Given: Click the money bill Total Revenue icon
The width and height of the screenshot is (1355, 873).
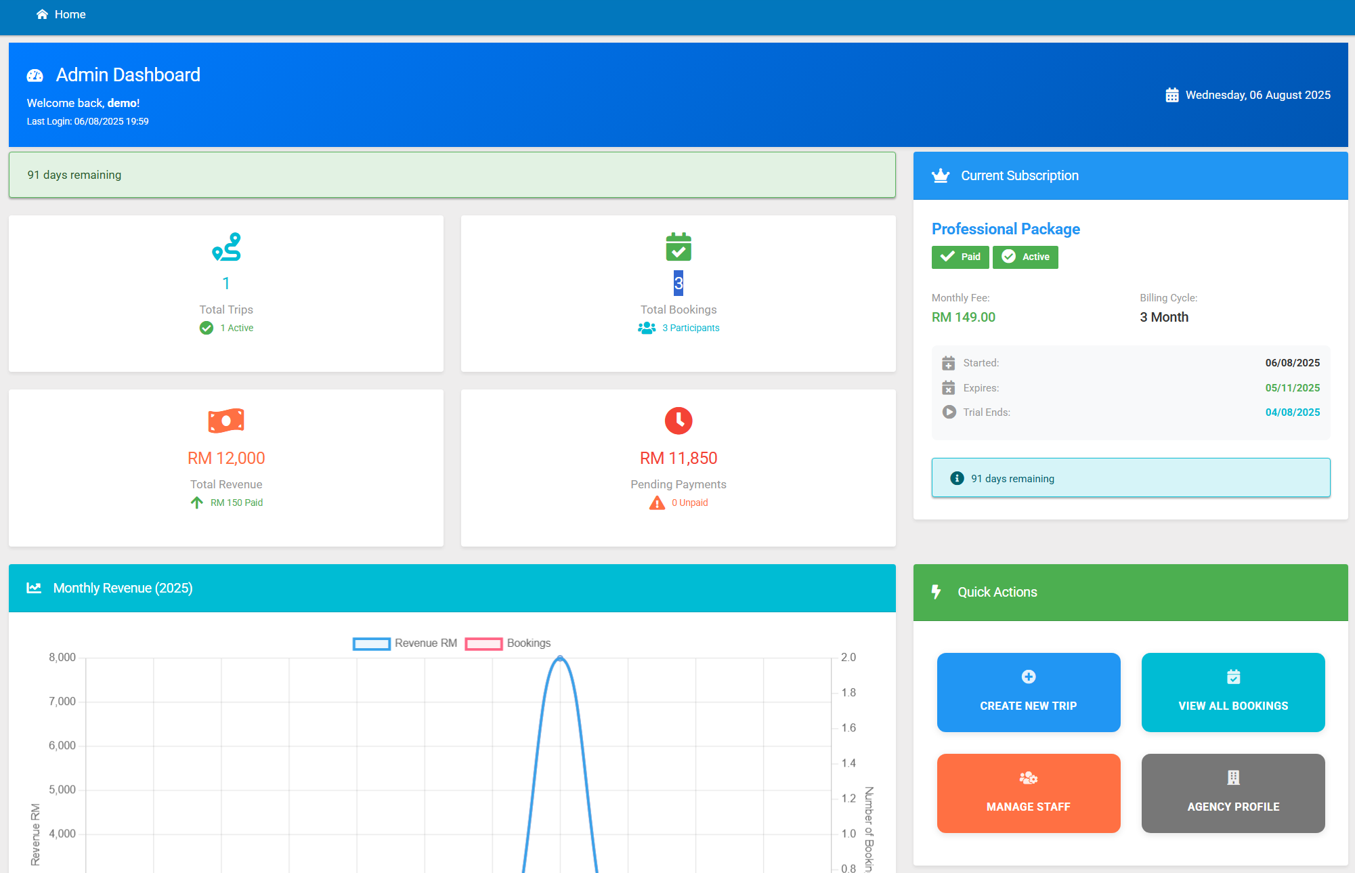Looking at the screenshot, I should pyautogui.click(x=226, y=421).
